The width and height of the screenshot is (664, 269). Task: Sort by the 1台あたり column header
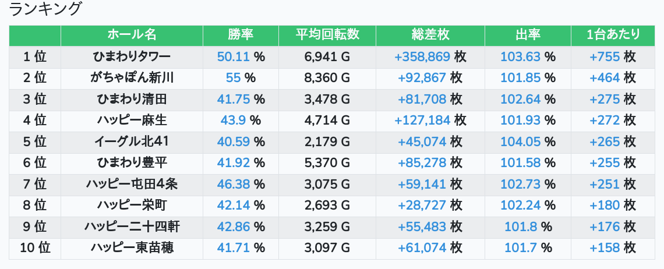[613, 35]
